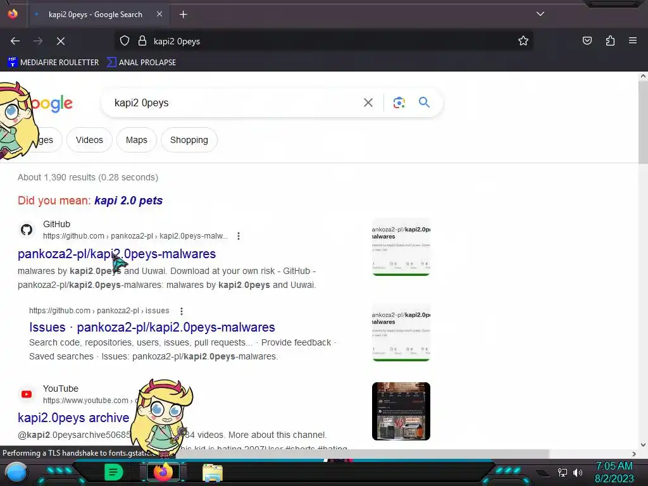Switch to Videos results tab
Screen dimensions: 648x486
tap(89, 140)
